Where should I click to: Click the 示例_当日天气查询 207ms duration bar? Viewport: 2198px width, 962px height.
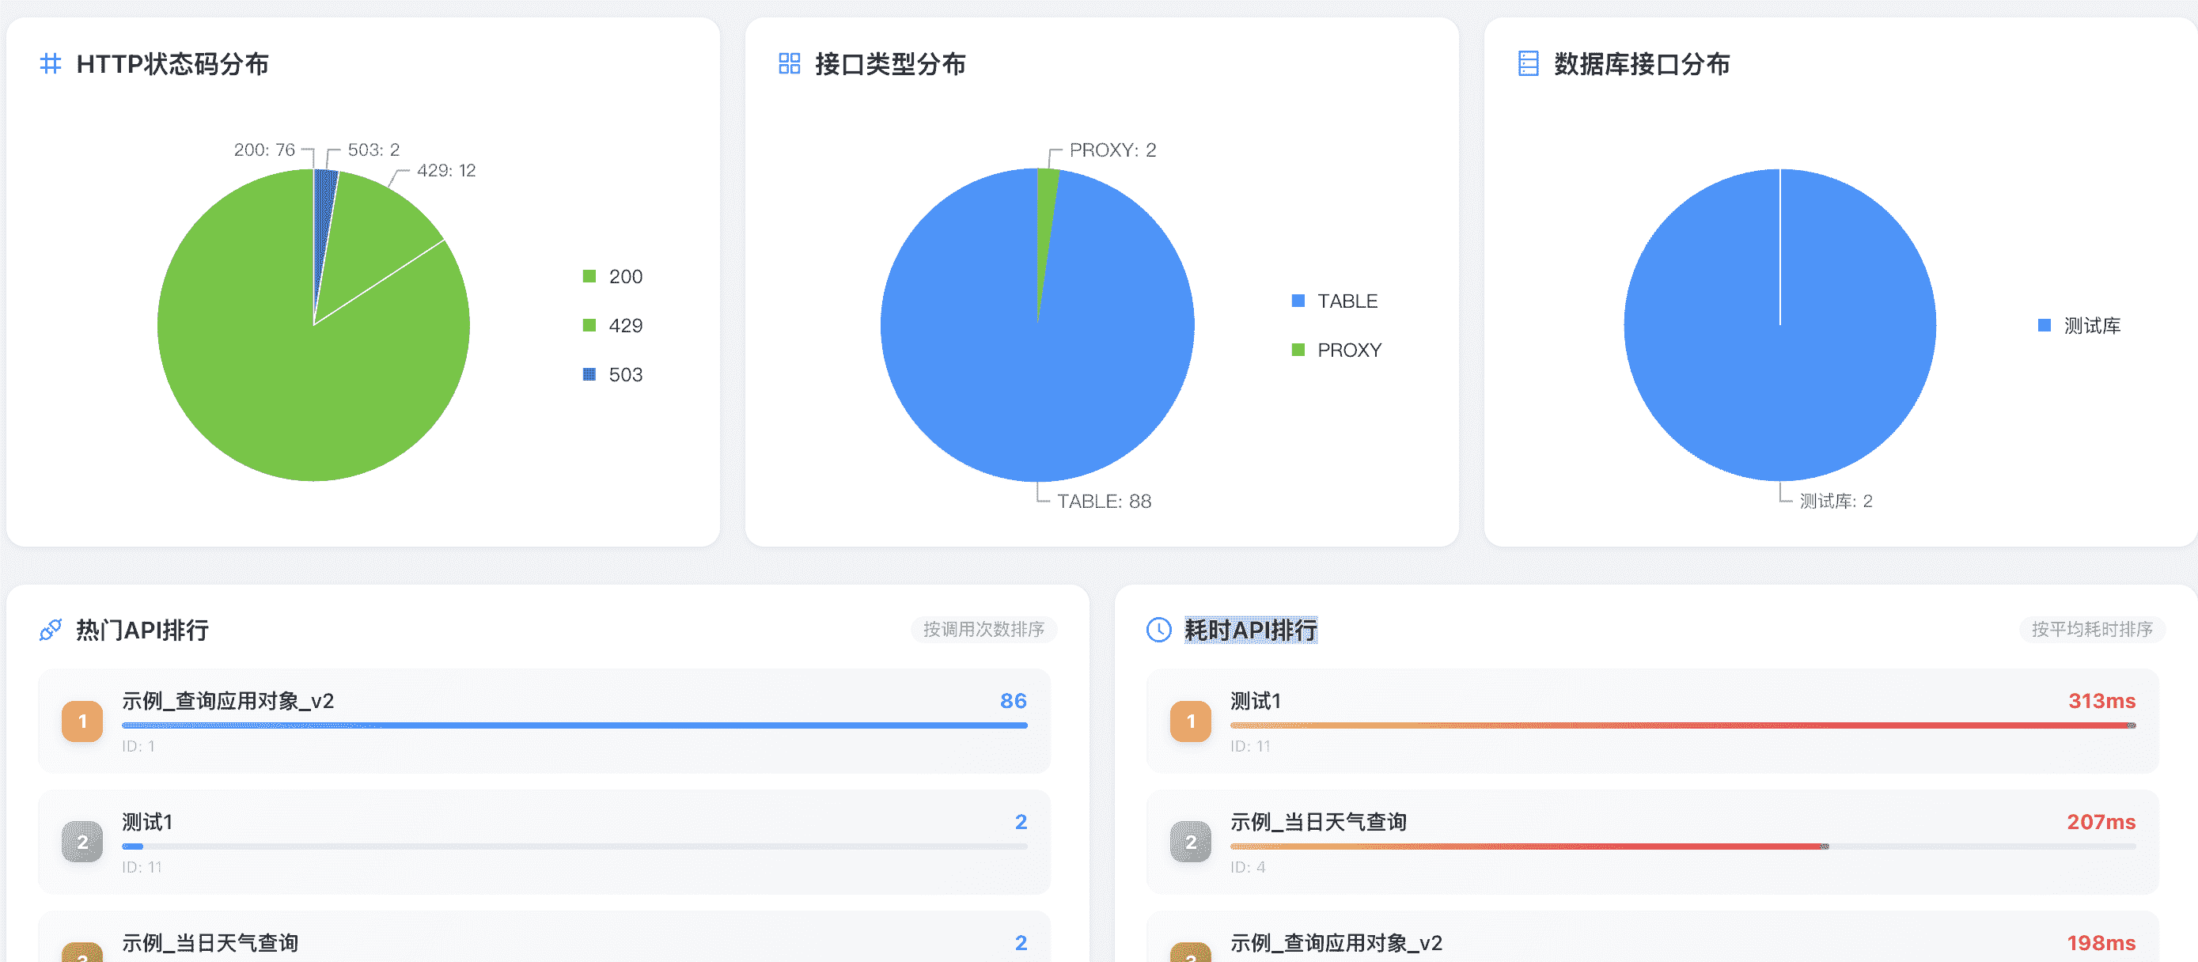1683,846
